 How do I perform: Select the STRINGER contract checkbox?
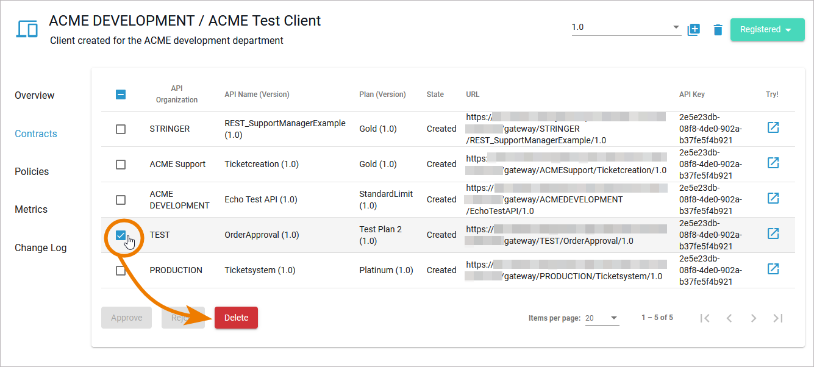point(121,129)
